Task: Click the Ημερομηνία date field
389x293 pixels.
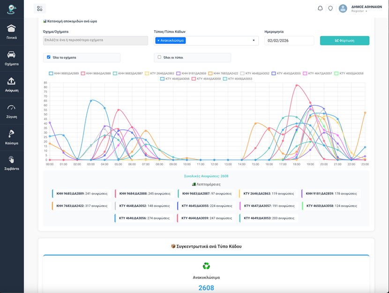Action: (289, 41)
